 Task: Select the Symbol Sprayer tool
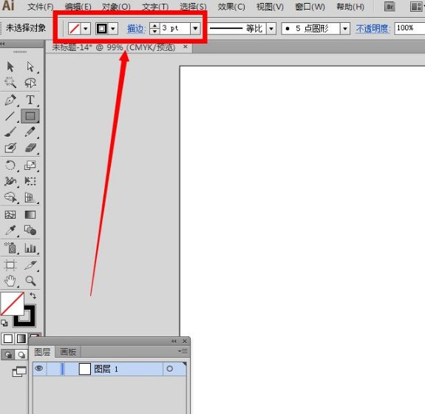pyautogui.click(x=11, y=248)
